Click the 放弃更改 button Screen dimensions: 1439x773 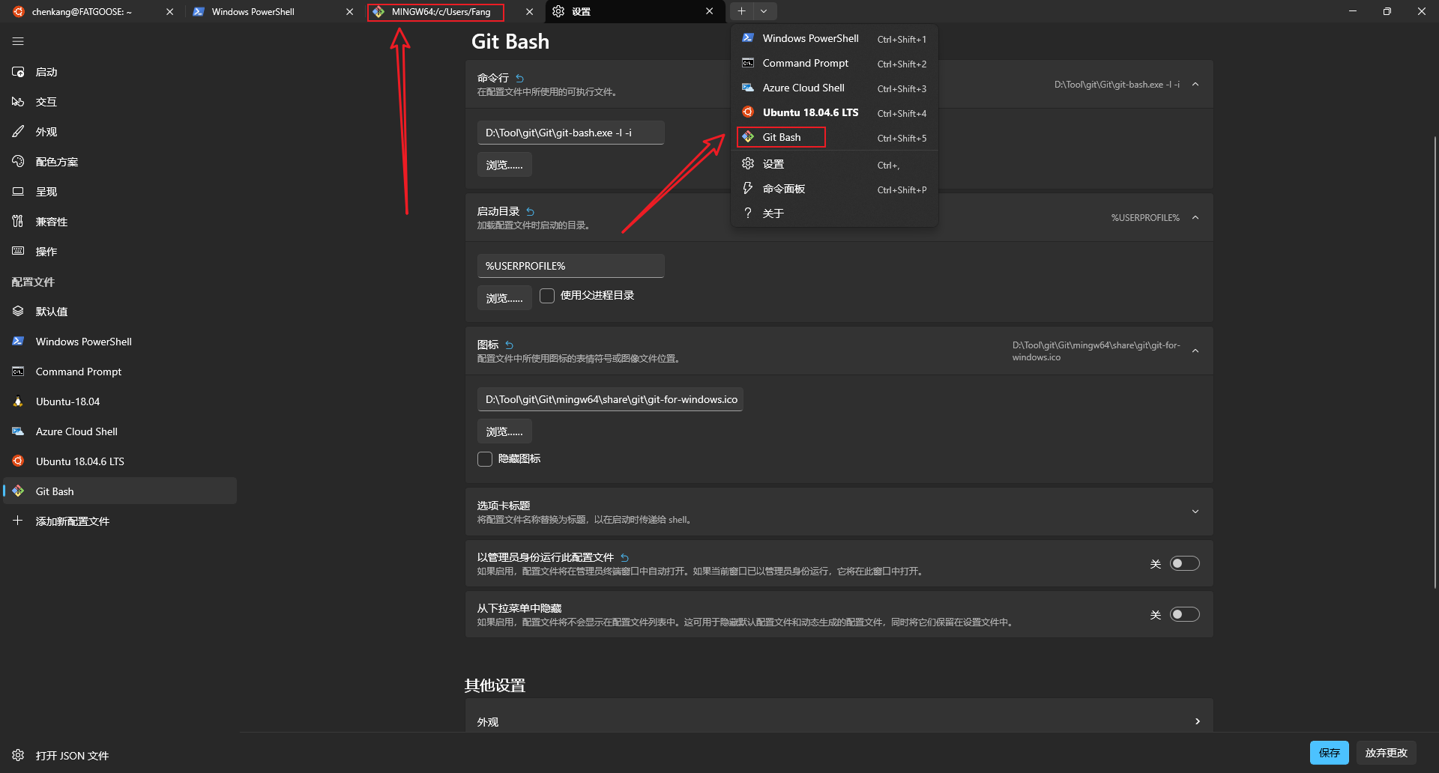[1386, 753]
